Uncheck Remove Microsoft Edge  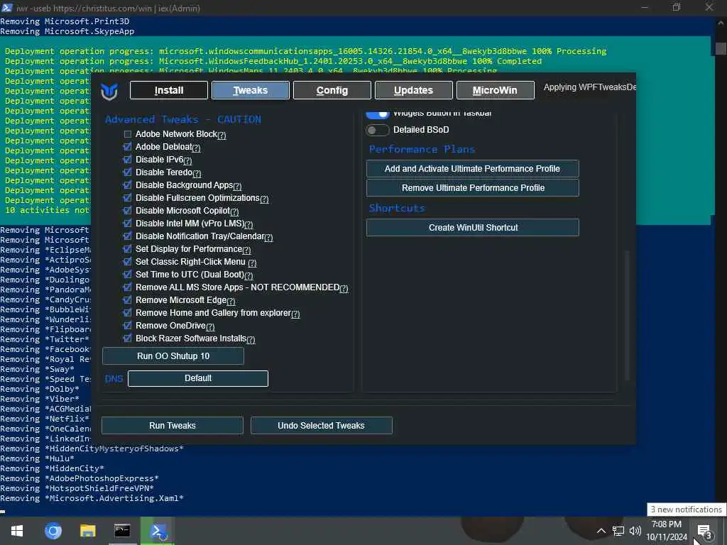point(128,300)
